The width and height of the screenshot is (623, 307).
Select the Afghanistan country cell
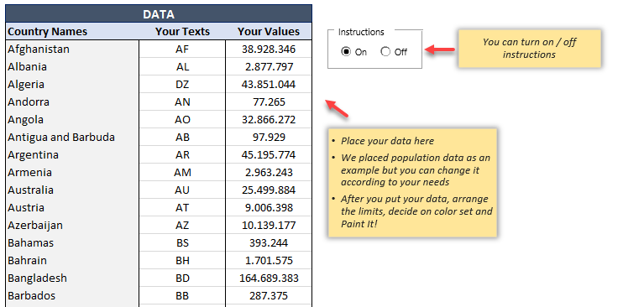tap(72, 49)
